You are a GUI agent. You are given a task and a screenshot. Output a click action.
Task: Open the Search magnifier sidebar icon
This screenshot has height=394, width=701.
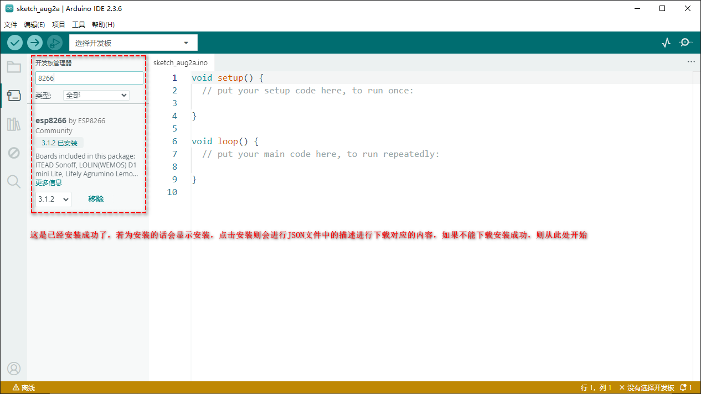coord(14,181)
